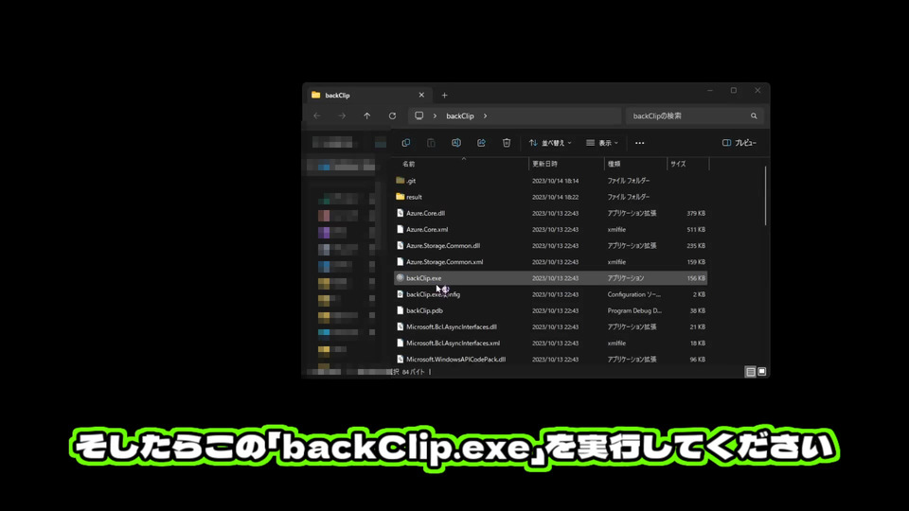The width and height of the screenshot is (909, 511).
Task: Sort by Name (名前) column header
Action: click(x=409, y=164)
